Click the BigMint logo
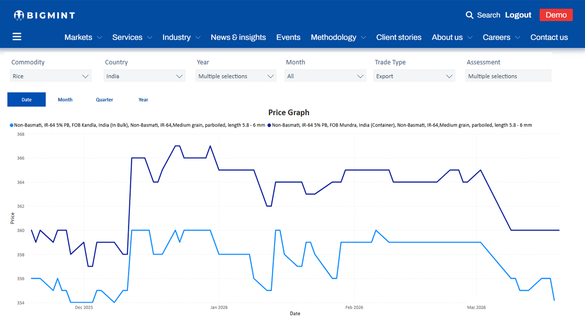Viewport: 585px width, 329px height. (x=44, y=16)
